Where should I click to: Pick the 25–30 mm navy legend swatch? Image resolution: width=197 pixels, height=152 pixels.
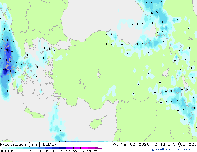pyautogui.click(x=62, y=148)
